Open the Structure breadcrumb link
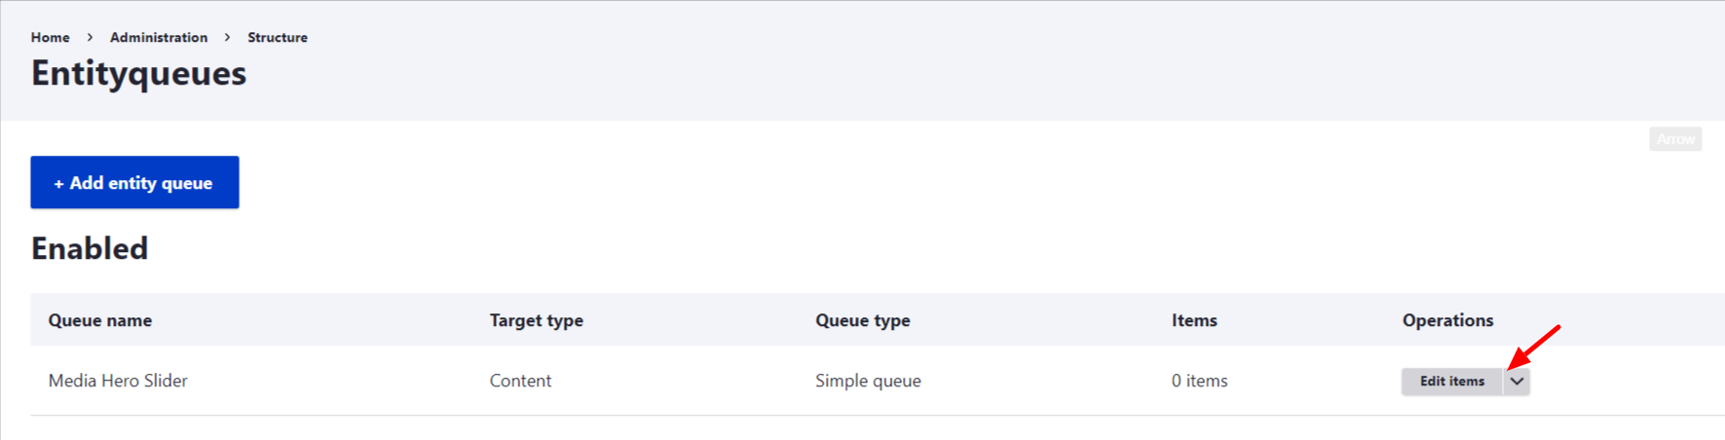This screenshot has width=1725, height=440. point(278,37)
